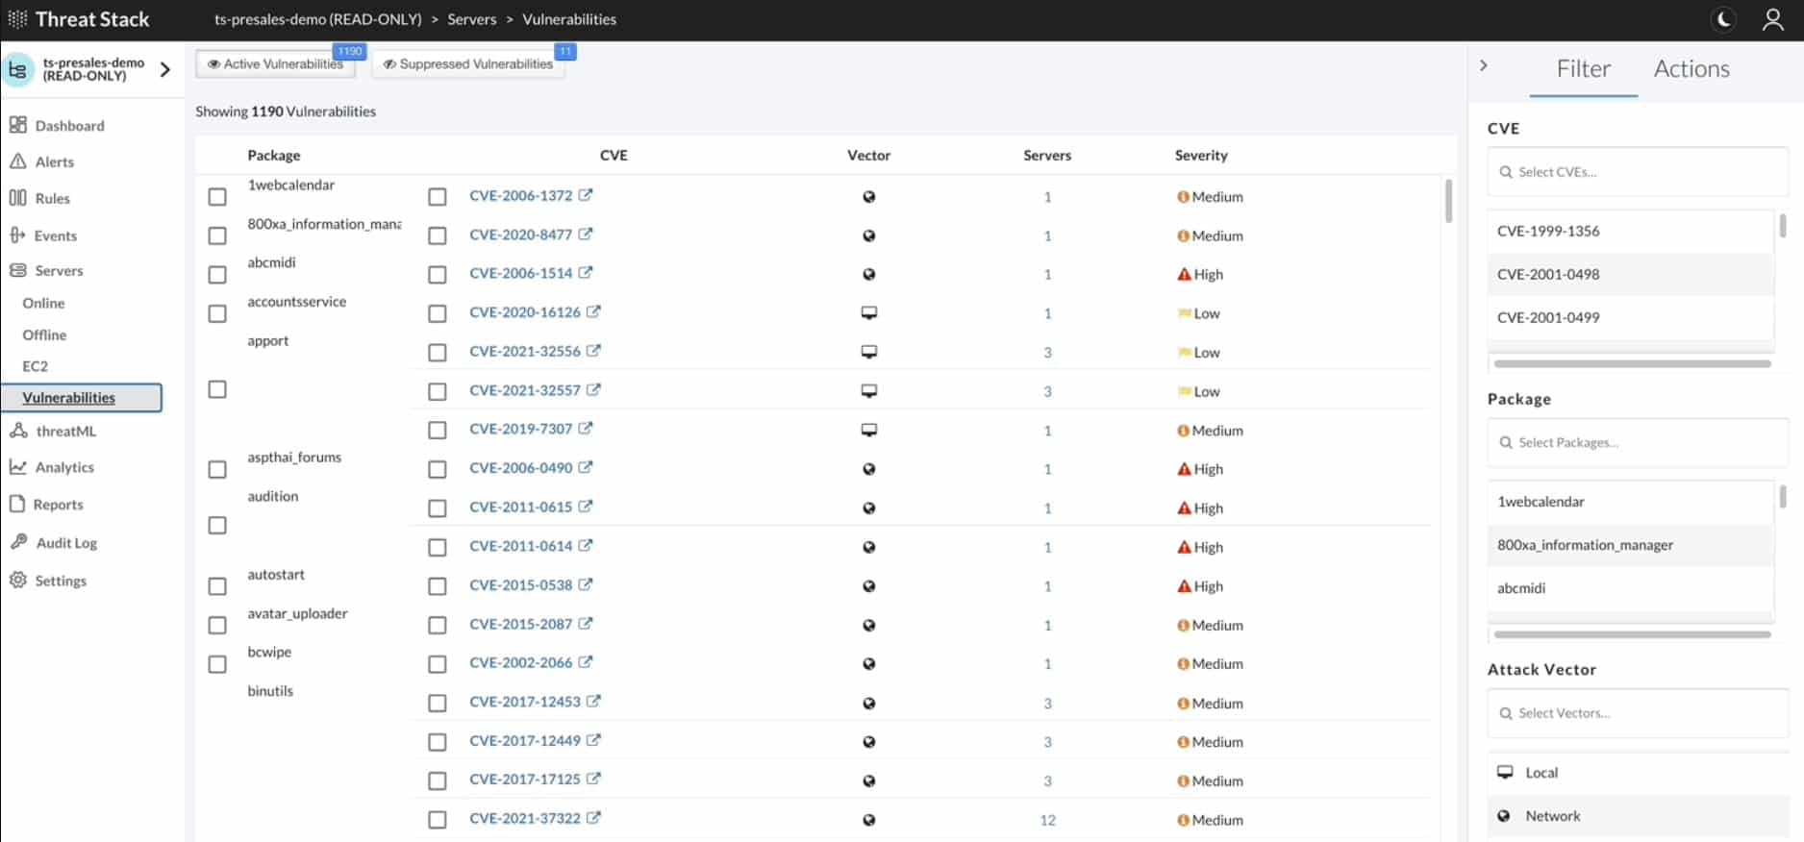This screenshot has width=1804, height=842.
Task: Select checkbox for CVE-2020-8477
Action: [x=438, y=235]
